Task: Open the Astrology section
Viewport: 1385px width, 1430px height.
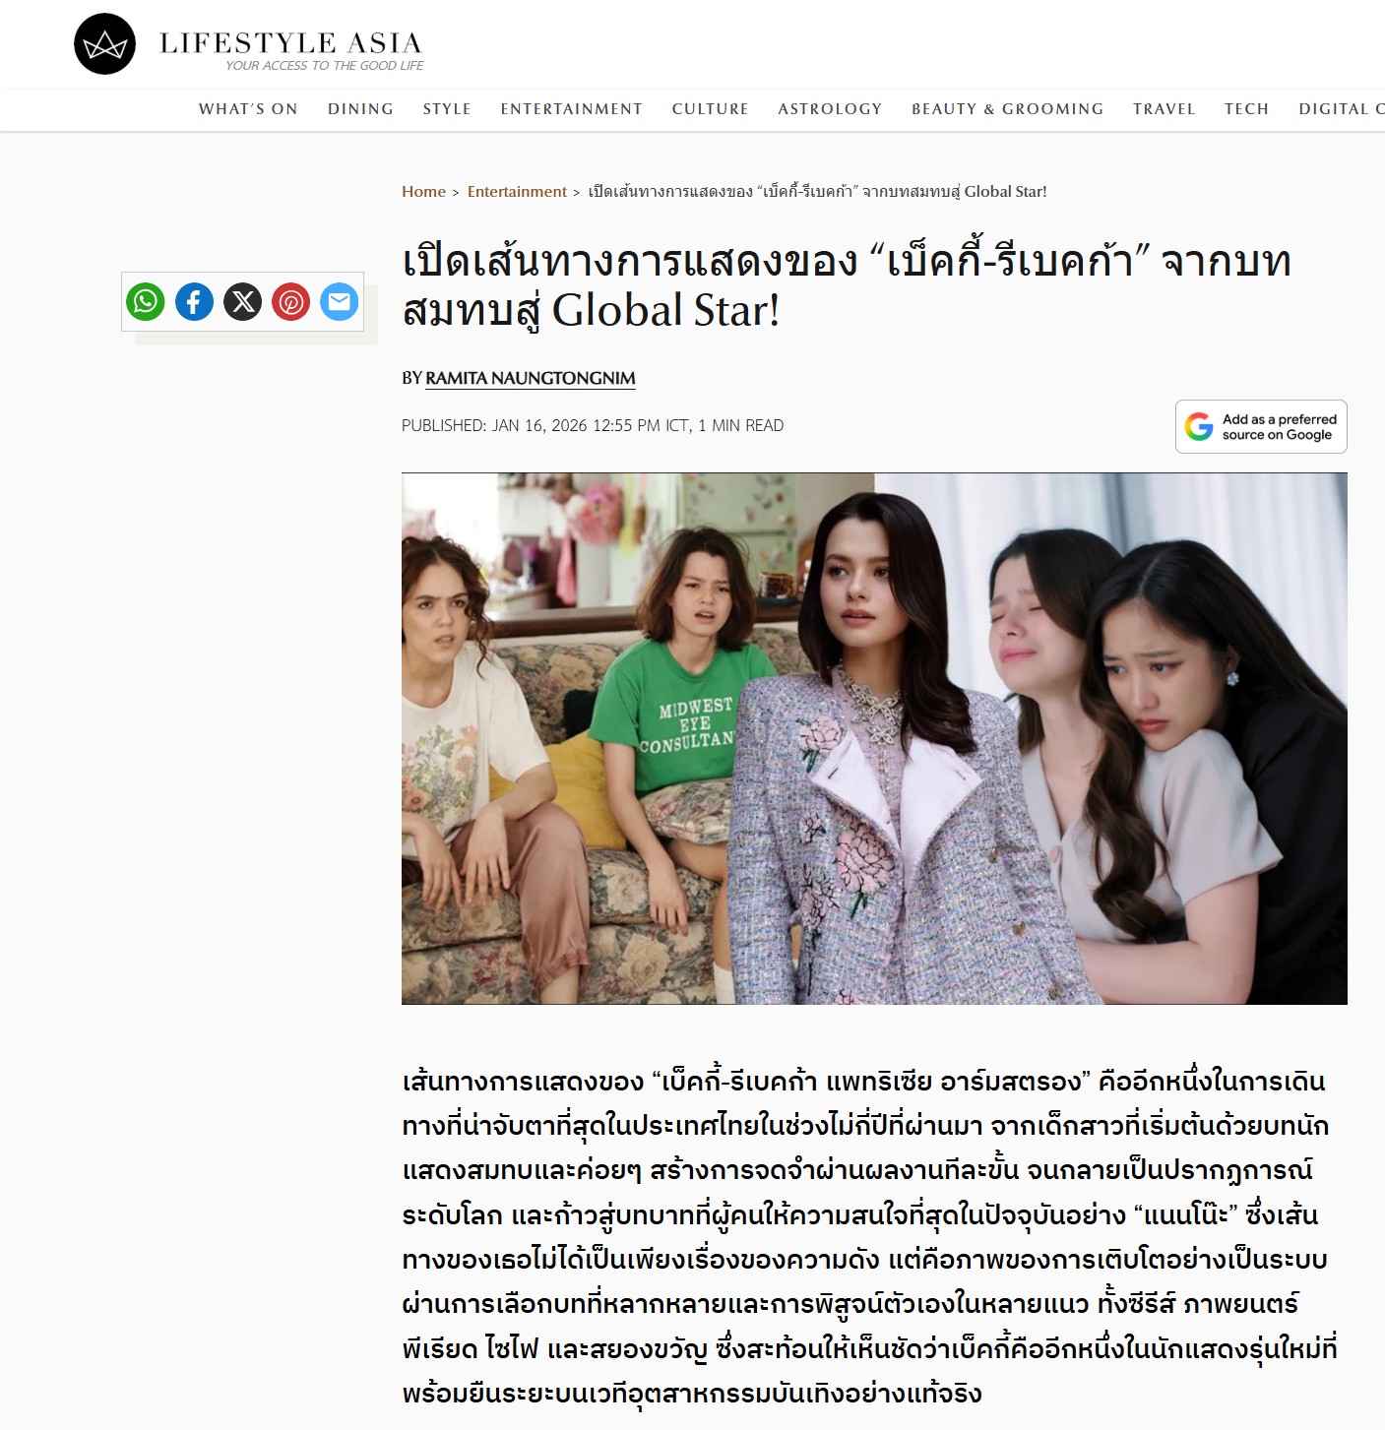Action: coord(830,109)
